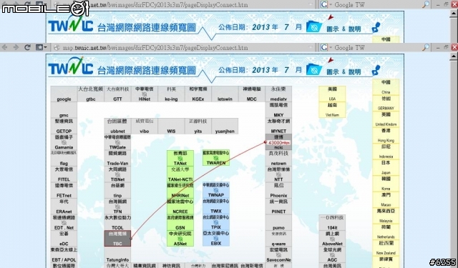Select the TISNet cell
This screenshot has width=458, height=268.
tap(117, 174)
